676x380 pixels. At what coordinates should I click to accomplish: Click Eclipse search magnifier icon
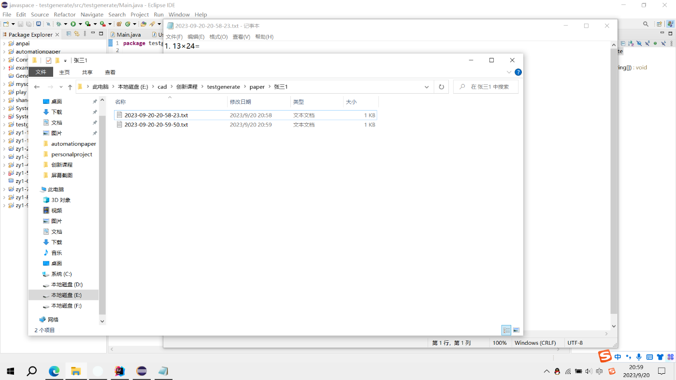646,24
